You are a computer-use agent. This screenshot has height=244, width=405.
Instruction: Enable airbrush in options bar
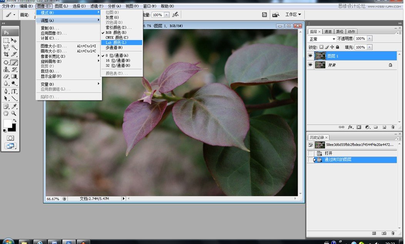[x=176, y=15]
